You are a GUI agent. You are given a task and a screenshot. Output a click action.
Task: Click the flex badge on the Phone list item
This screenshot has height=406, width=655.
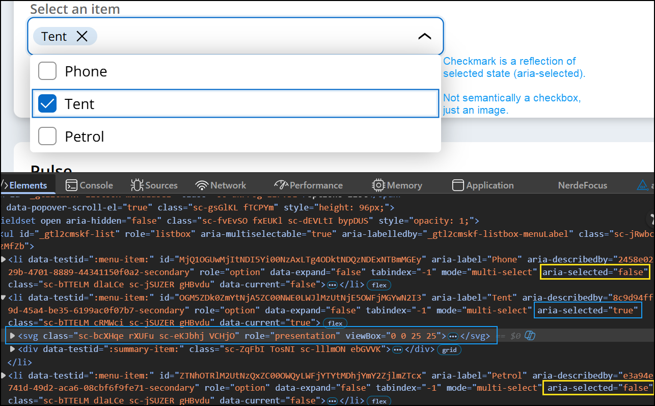pyautogui.click(x=379, y=285)
